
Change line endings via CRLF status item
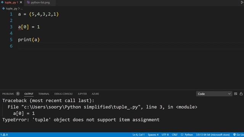tap(175, 135)
